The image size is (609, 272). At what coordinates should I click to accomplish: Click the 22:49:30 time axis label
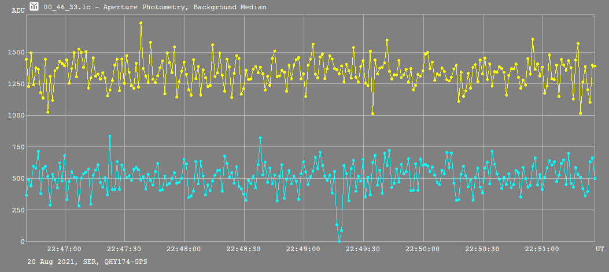(363, 249)
